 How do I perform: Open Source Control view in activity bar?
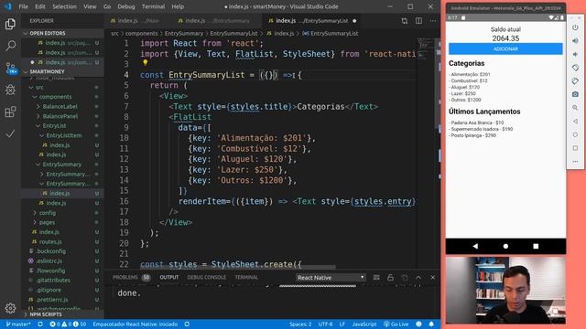tap(11, 68)
